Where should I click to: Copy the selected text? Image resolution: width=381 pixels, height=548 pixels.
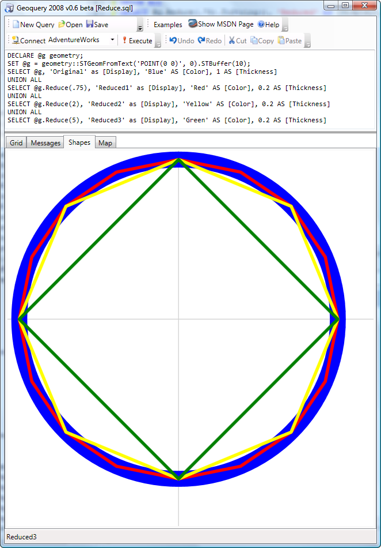point(262,40)
